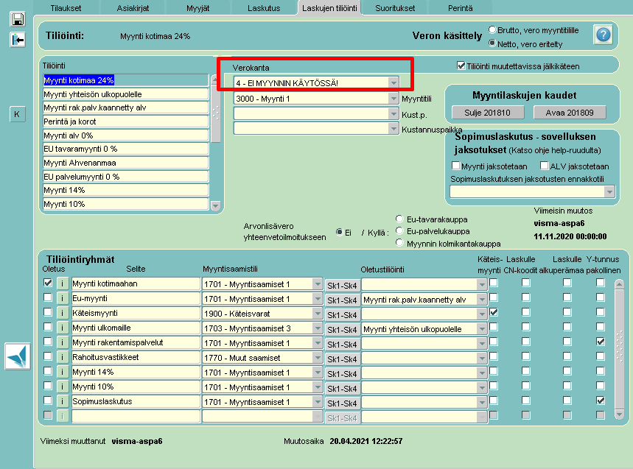The width and height of the screenshot is (633, 469).
Task: Click the Avaa 201809 button
Action: tap(570, 113)
